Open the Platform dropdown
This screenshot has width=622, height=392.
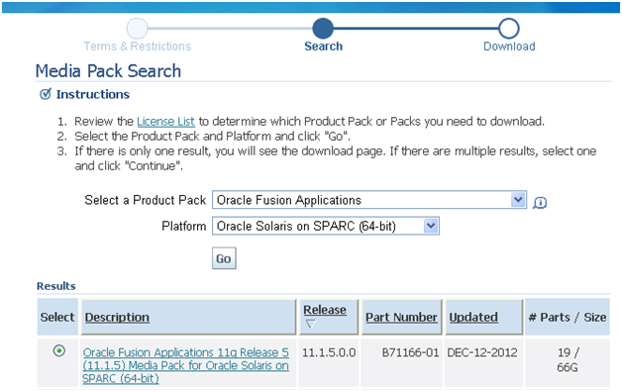pos(326,226)
